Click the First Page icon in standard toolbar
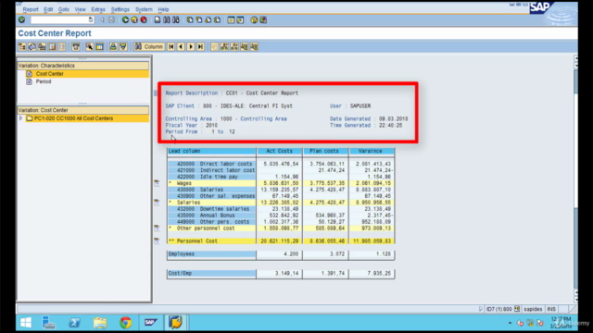This screenshot has width=593, height=333. [x=189, y=19]
